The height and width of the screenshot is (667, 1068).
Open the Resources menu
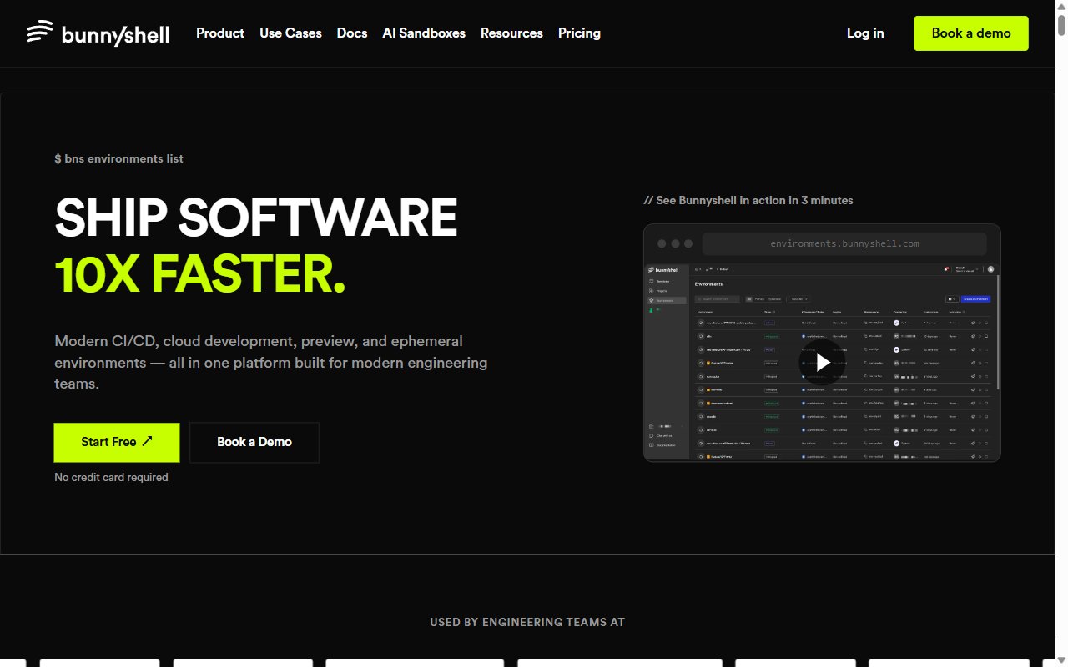click(511, 33)
